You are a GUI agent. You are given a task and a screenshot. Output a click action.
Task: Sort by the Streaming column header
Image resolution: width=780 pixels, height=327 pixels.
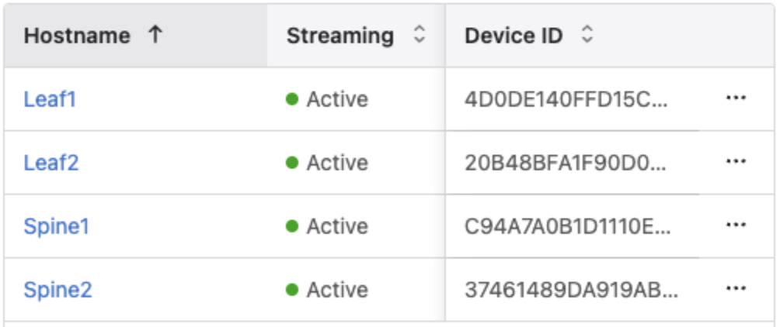click(x=340, y=36)
